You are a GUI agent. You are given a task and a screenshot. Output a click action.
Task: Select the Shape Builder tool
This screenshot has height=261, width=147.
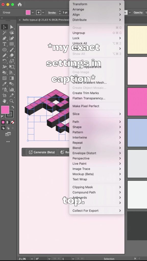tap(5, 72)
